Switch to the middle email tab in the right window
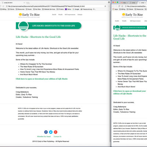This screenshot has height=147, width=147. click(x=133, y=3)
